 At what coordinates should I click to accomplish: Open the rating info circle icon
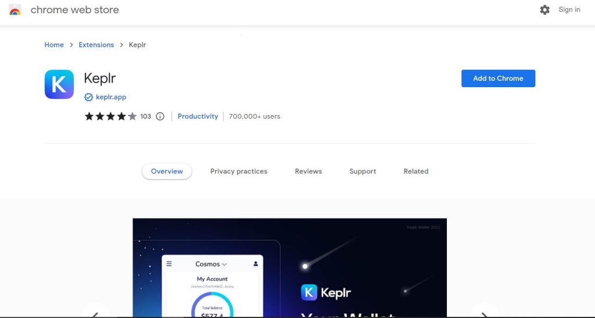point(160,116)
